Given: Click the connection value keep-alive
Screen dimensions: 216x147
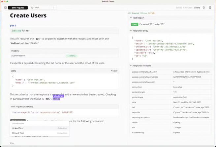Looking at the screenshot, I should (177, 87).
